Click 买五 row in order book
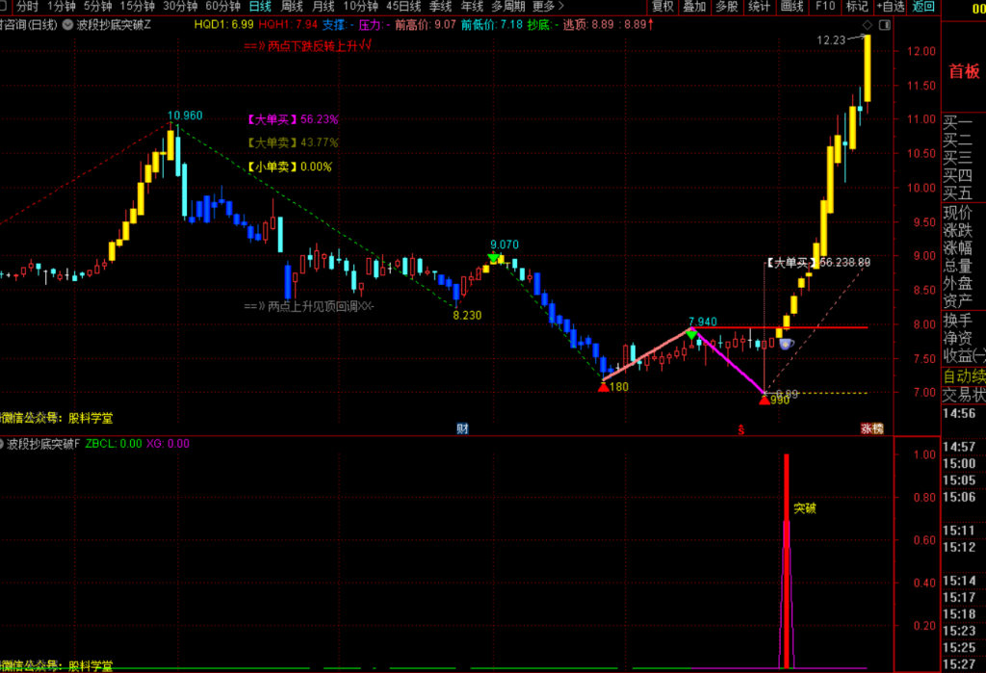Image resolution: width=986 pixels, height=673 pixels. tap(958, 194)
